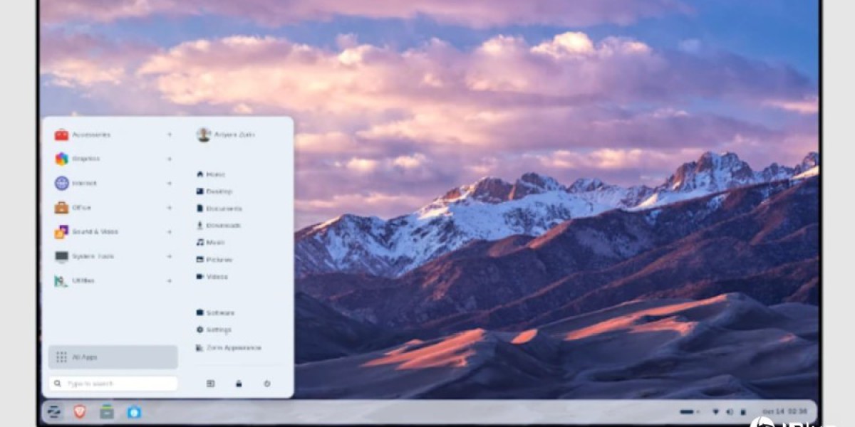Screen dimensions: 855x427
Task: Open the Software store taskbar icon
Action: point(134,411)
